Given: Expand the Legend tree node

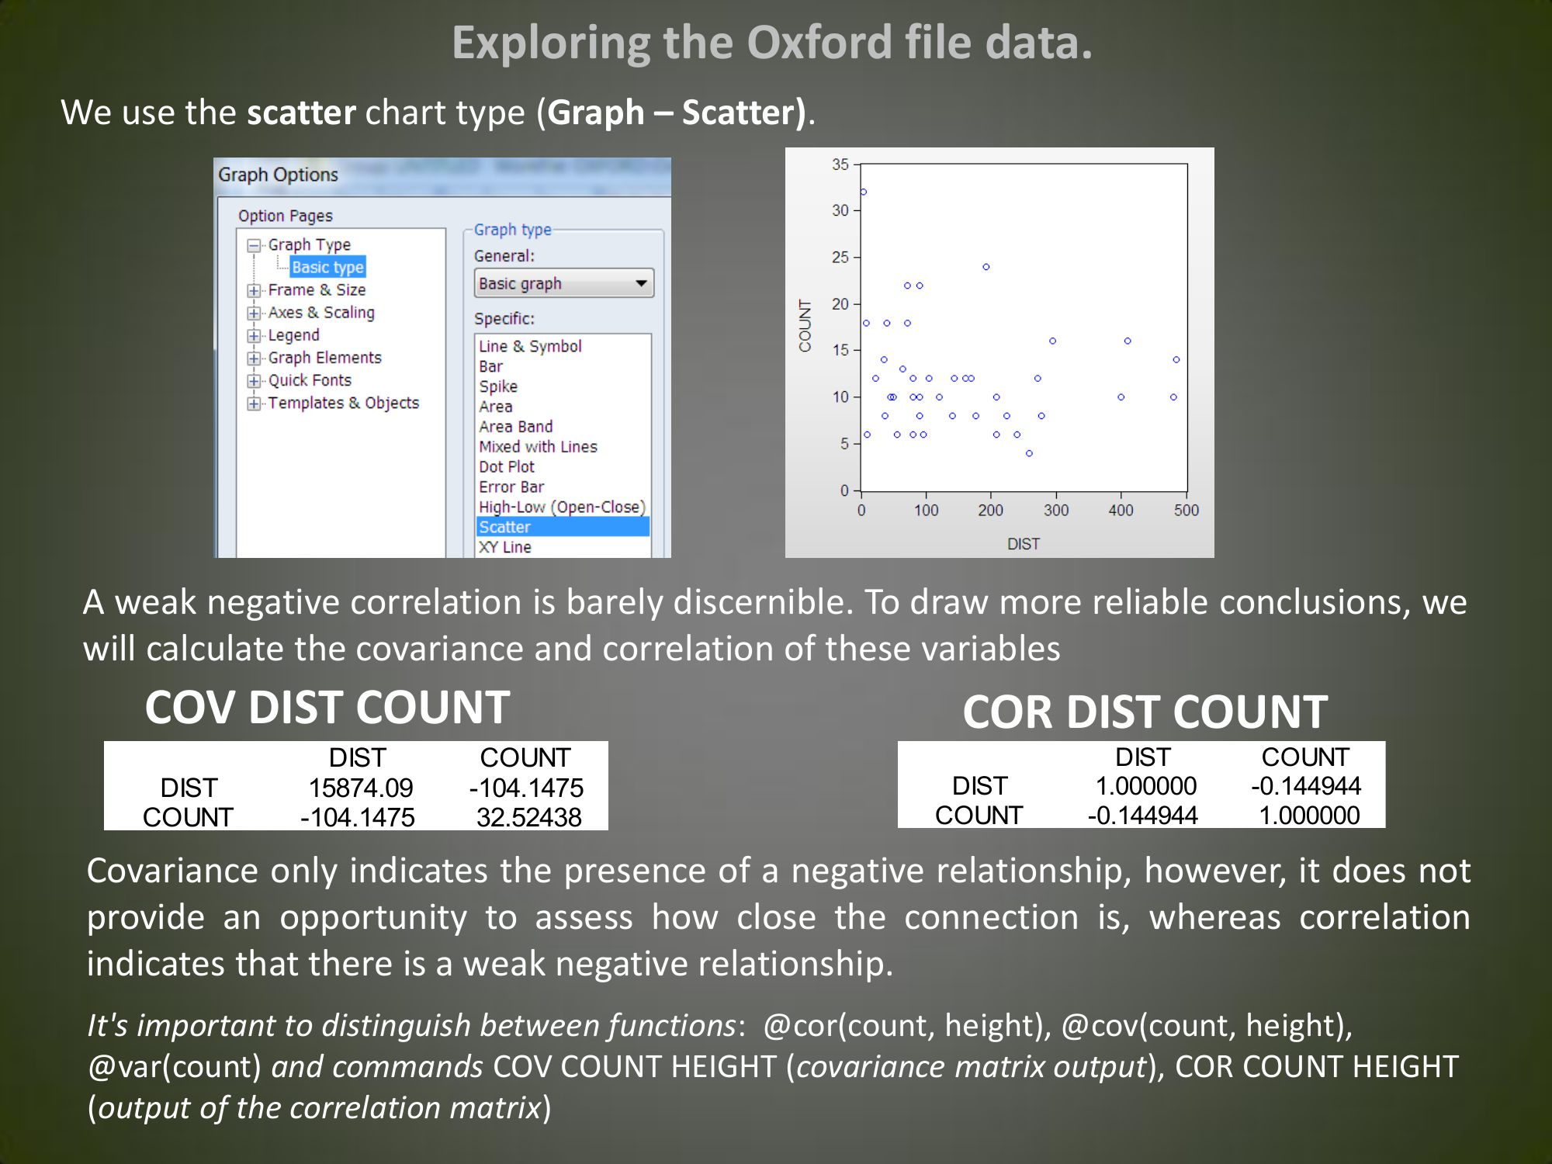Looking at the screenshot, I should click(253, 336).
